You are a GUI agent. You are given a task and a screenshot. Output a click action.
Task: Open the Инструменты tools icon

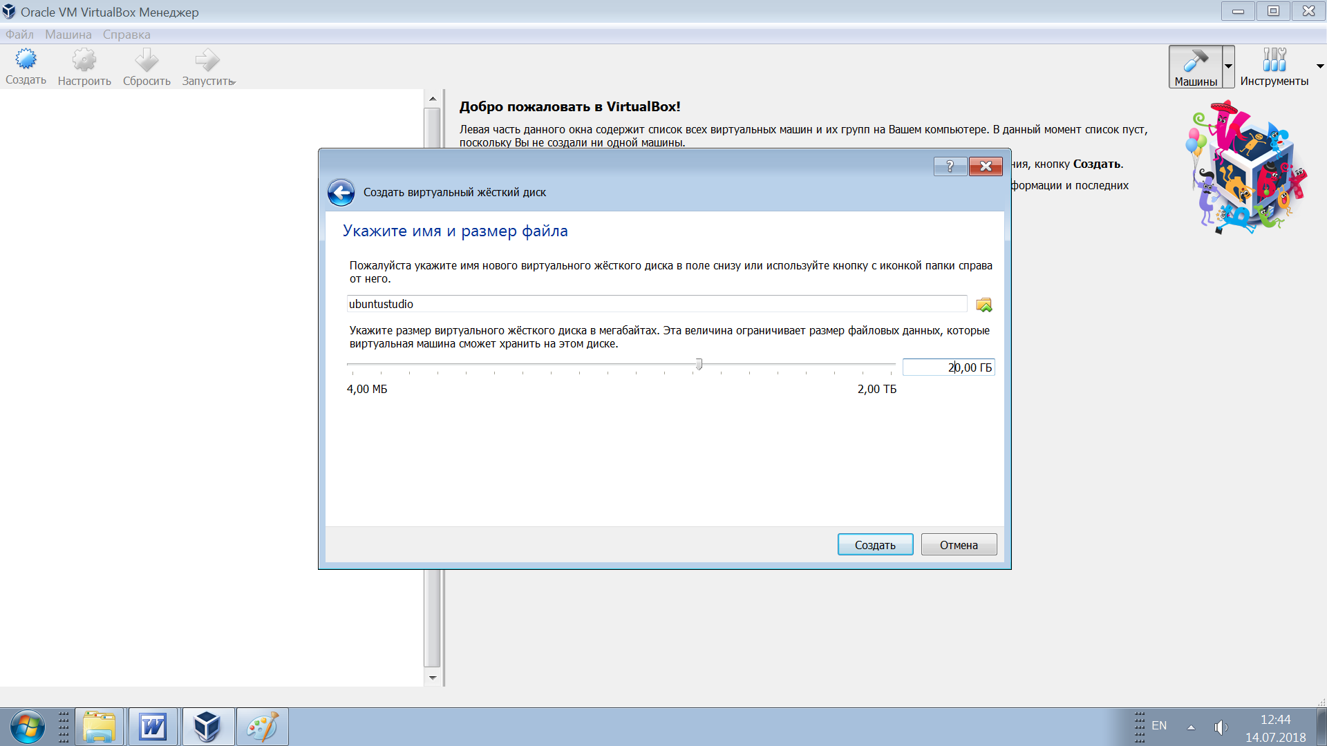1274,60
